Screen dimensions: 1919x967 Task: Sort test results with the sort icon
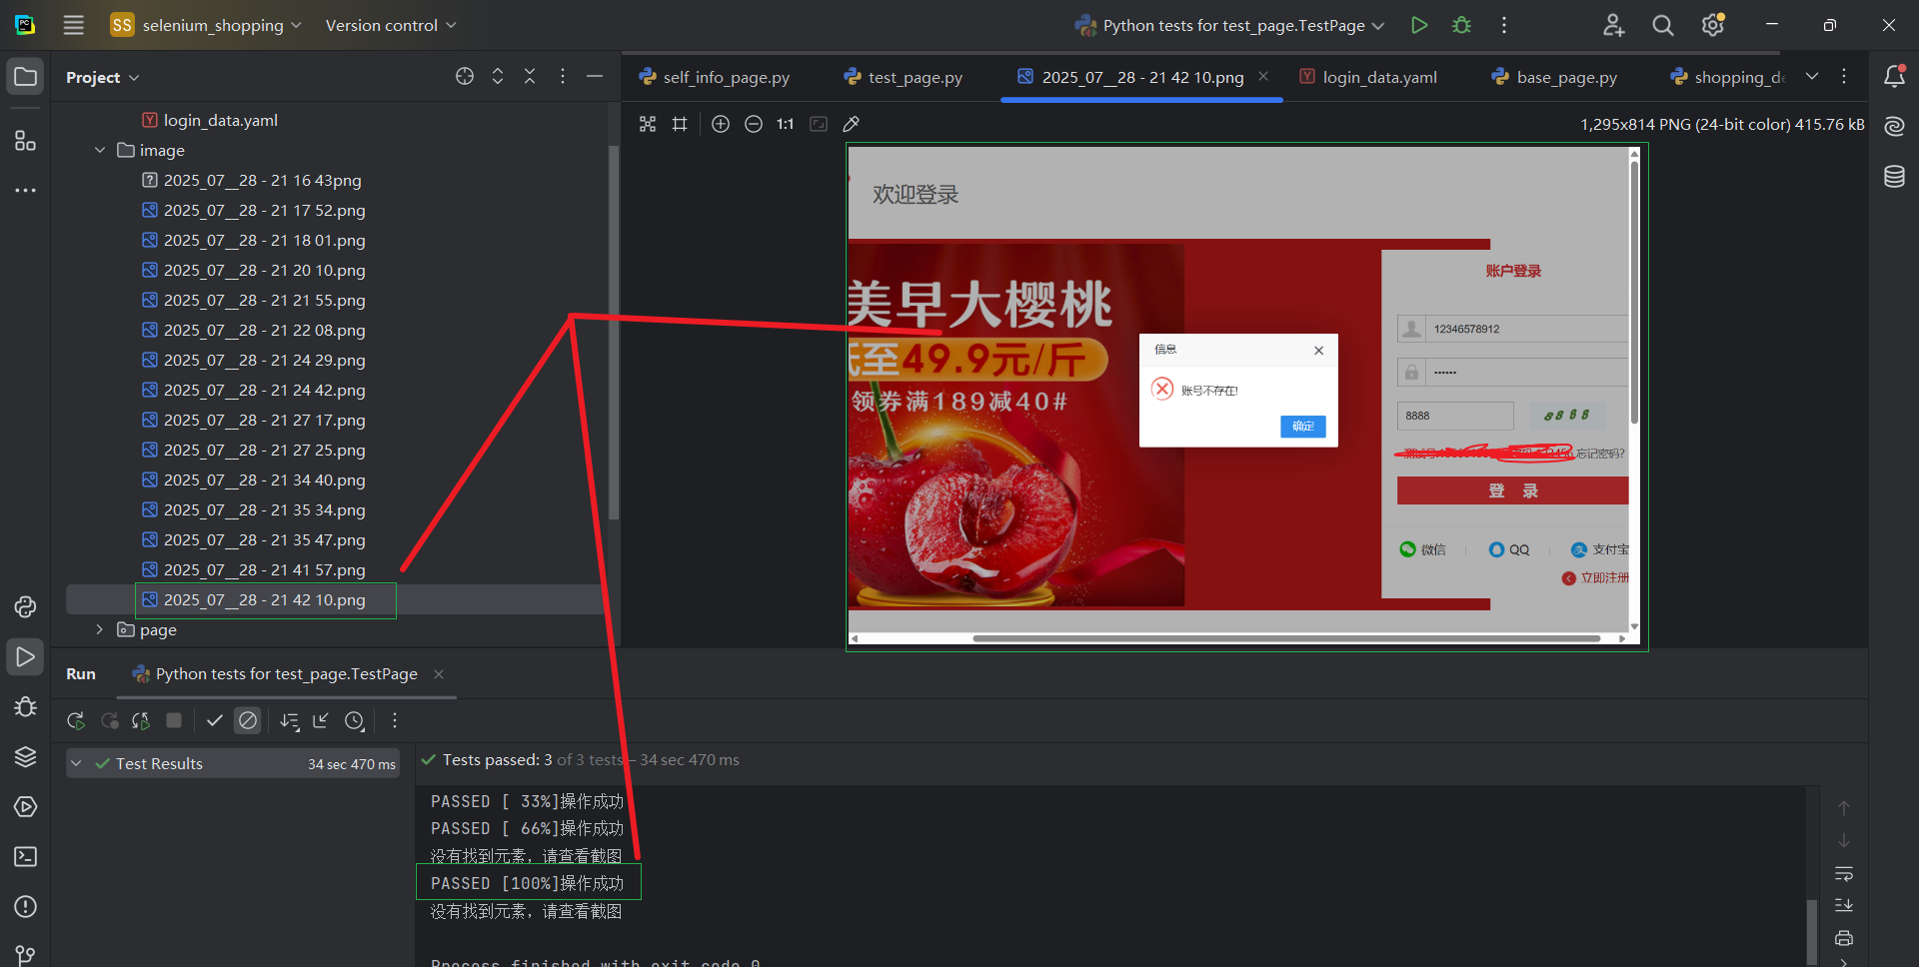click(289, 720)
